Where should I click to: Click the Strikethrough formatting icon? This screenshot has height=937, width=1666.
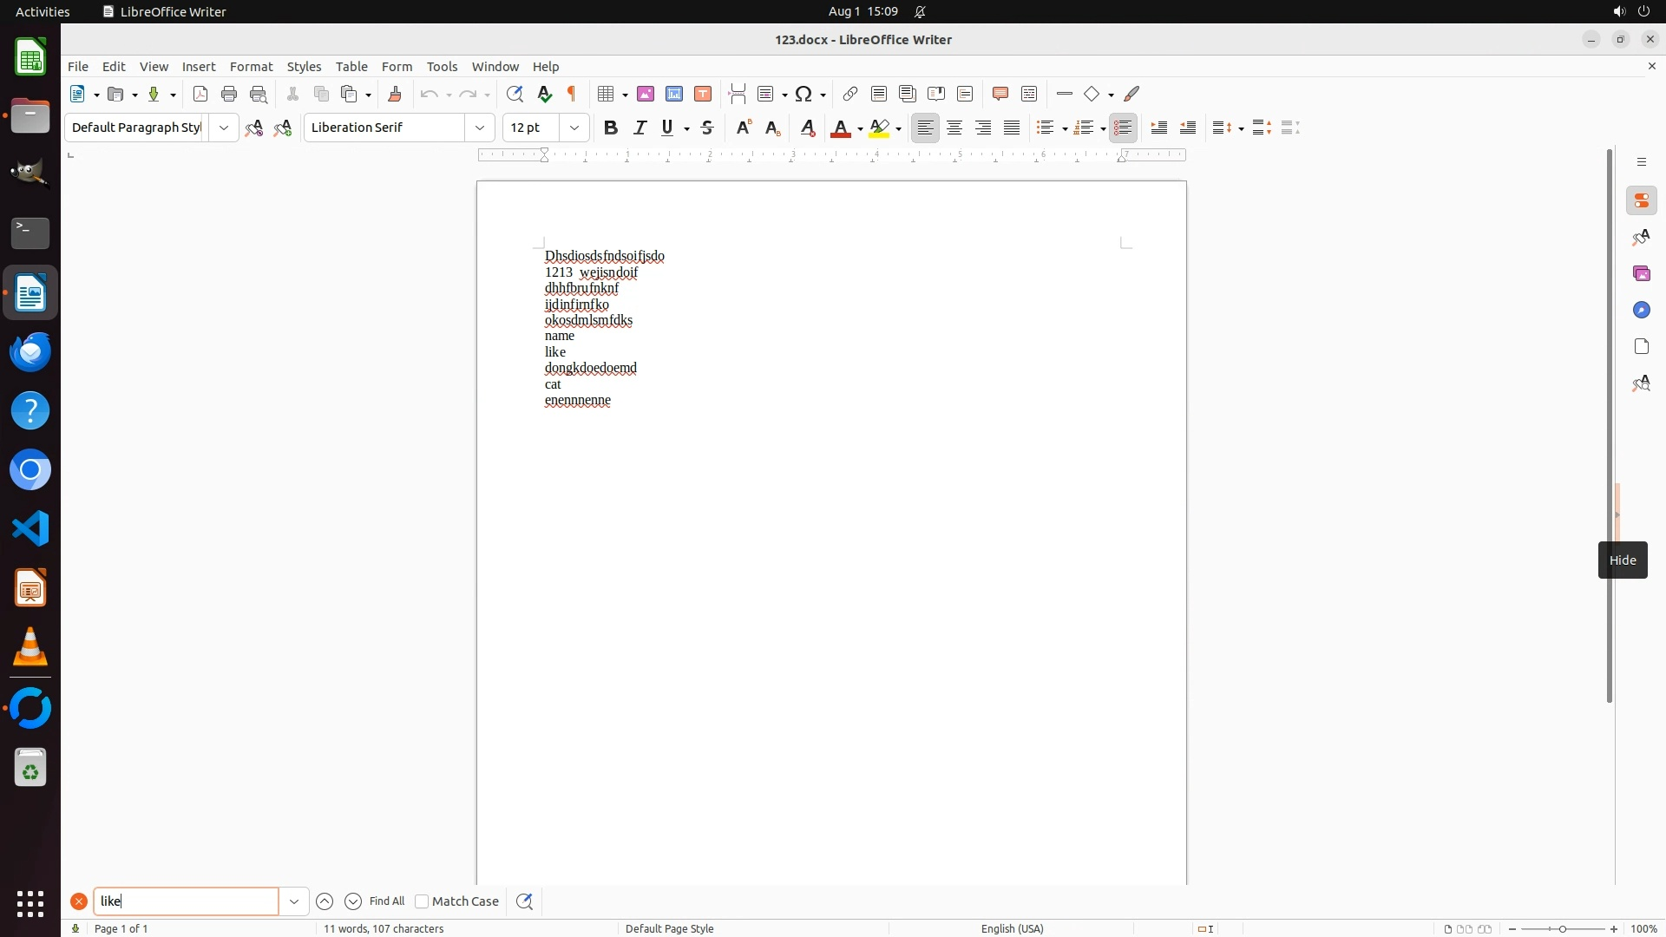coord(707,128)
